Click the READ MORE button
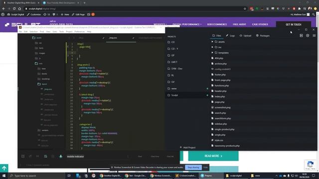This screenshot has width=319, height=179. [213, 156]
